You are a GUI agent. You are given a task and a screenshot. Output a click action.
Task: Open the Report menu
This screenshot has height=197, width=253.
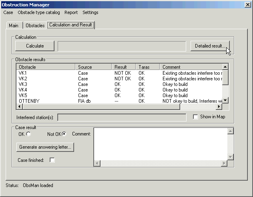[71, 12]
